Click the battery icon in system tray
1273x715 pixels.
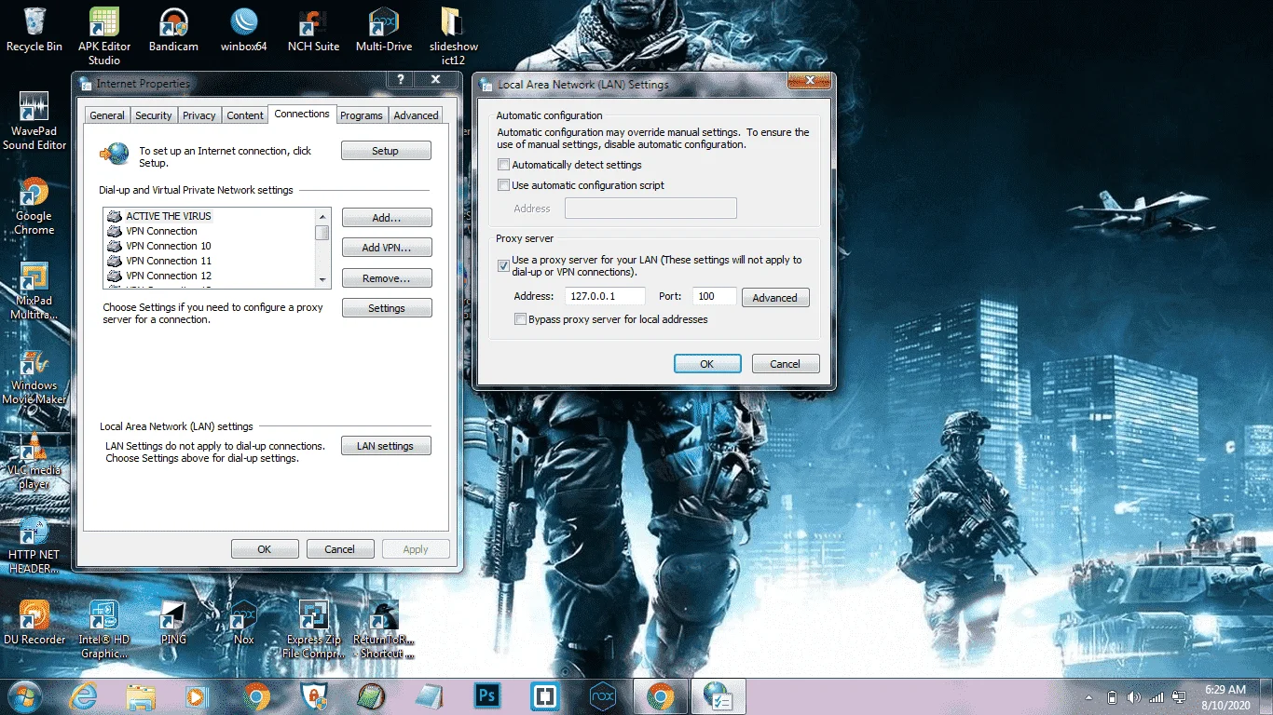tap(1112, 697)
